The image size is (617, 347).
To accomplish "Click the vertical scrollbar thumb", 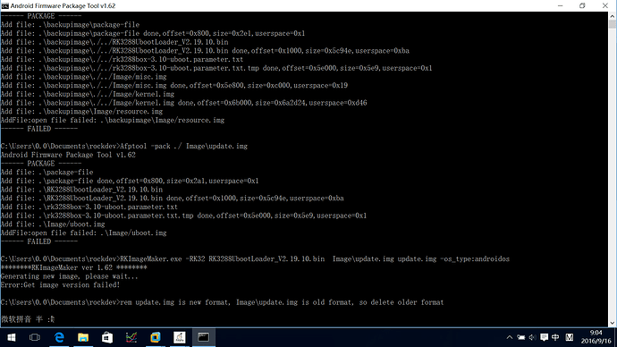I will [613, 24].
